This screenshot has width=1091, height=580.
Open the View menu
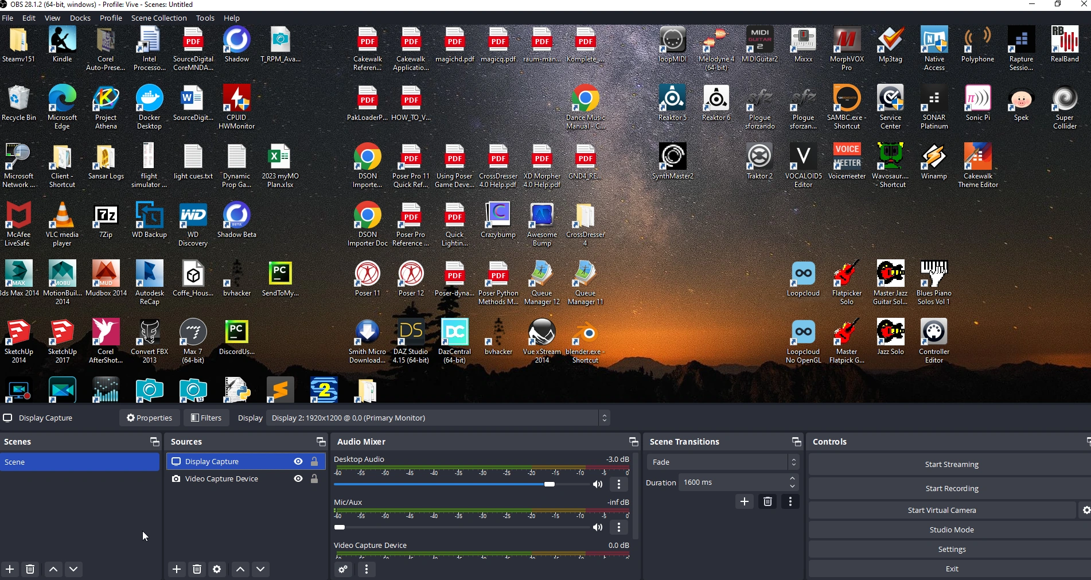(52, 18)
